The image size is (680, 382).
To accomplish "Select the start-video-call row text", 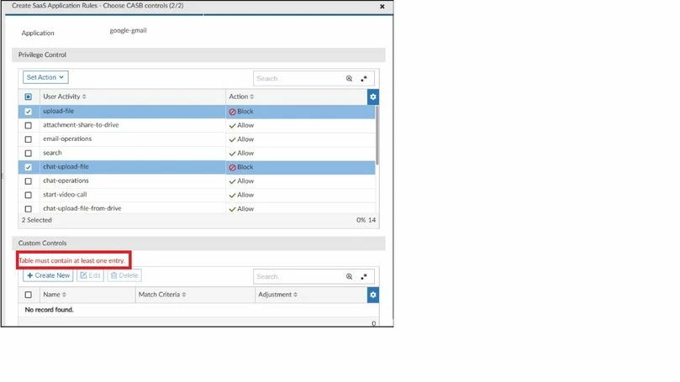I will pyautogui.click(x=65, y=194).
